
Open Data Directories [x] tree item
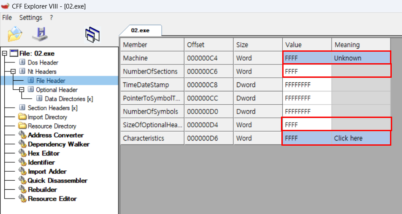(69, 99)
